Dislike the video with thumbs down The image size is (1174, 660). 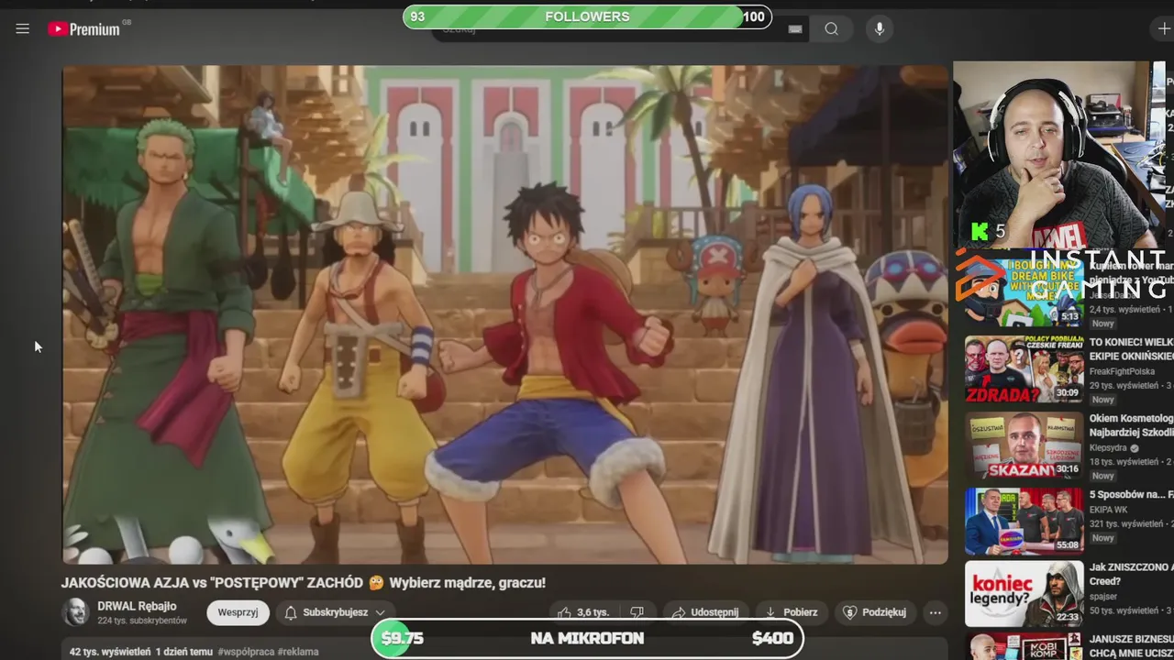[637, 612]
